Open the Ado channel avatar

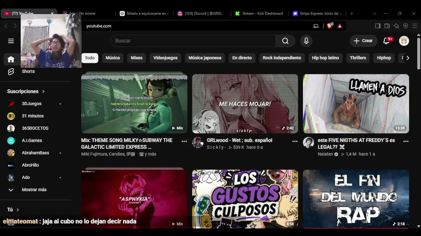click(11, 177)
